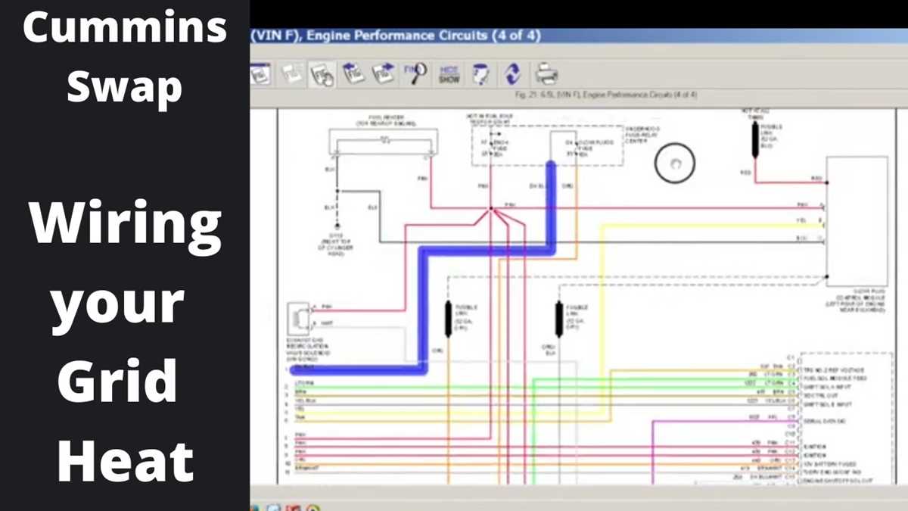Go to the previous figure icon
This screenshot has width=908, height=511.
pyautogui.click(x=353, y=73)
